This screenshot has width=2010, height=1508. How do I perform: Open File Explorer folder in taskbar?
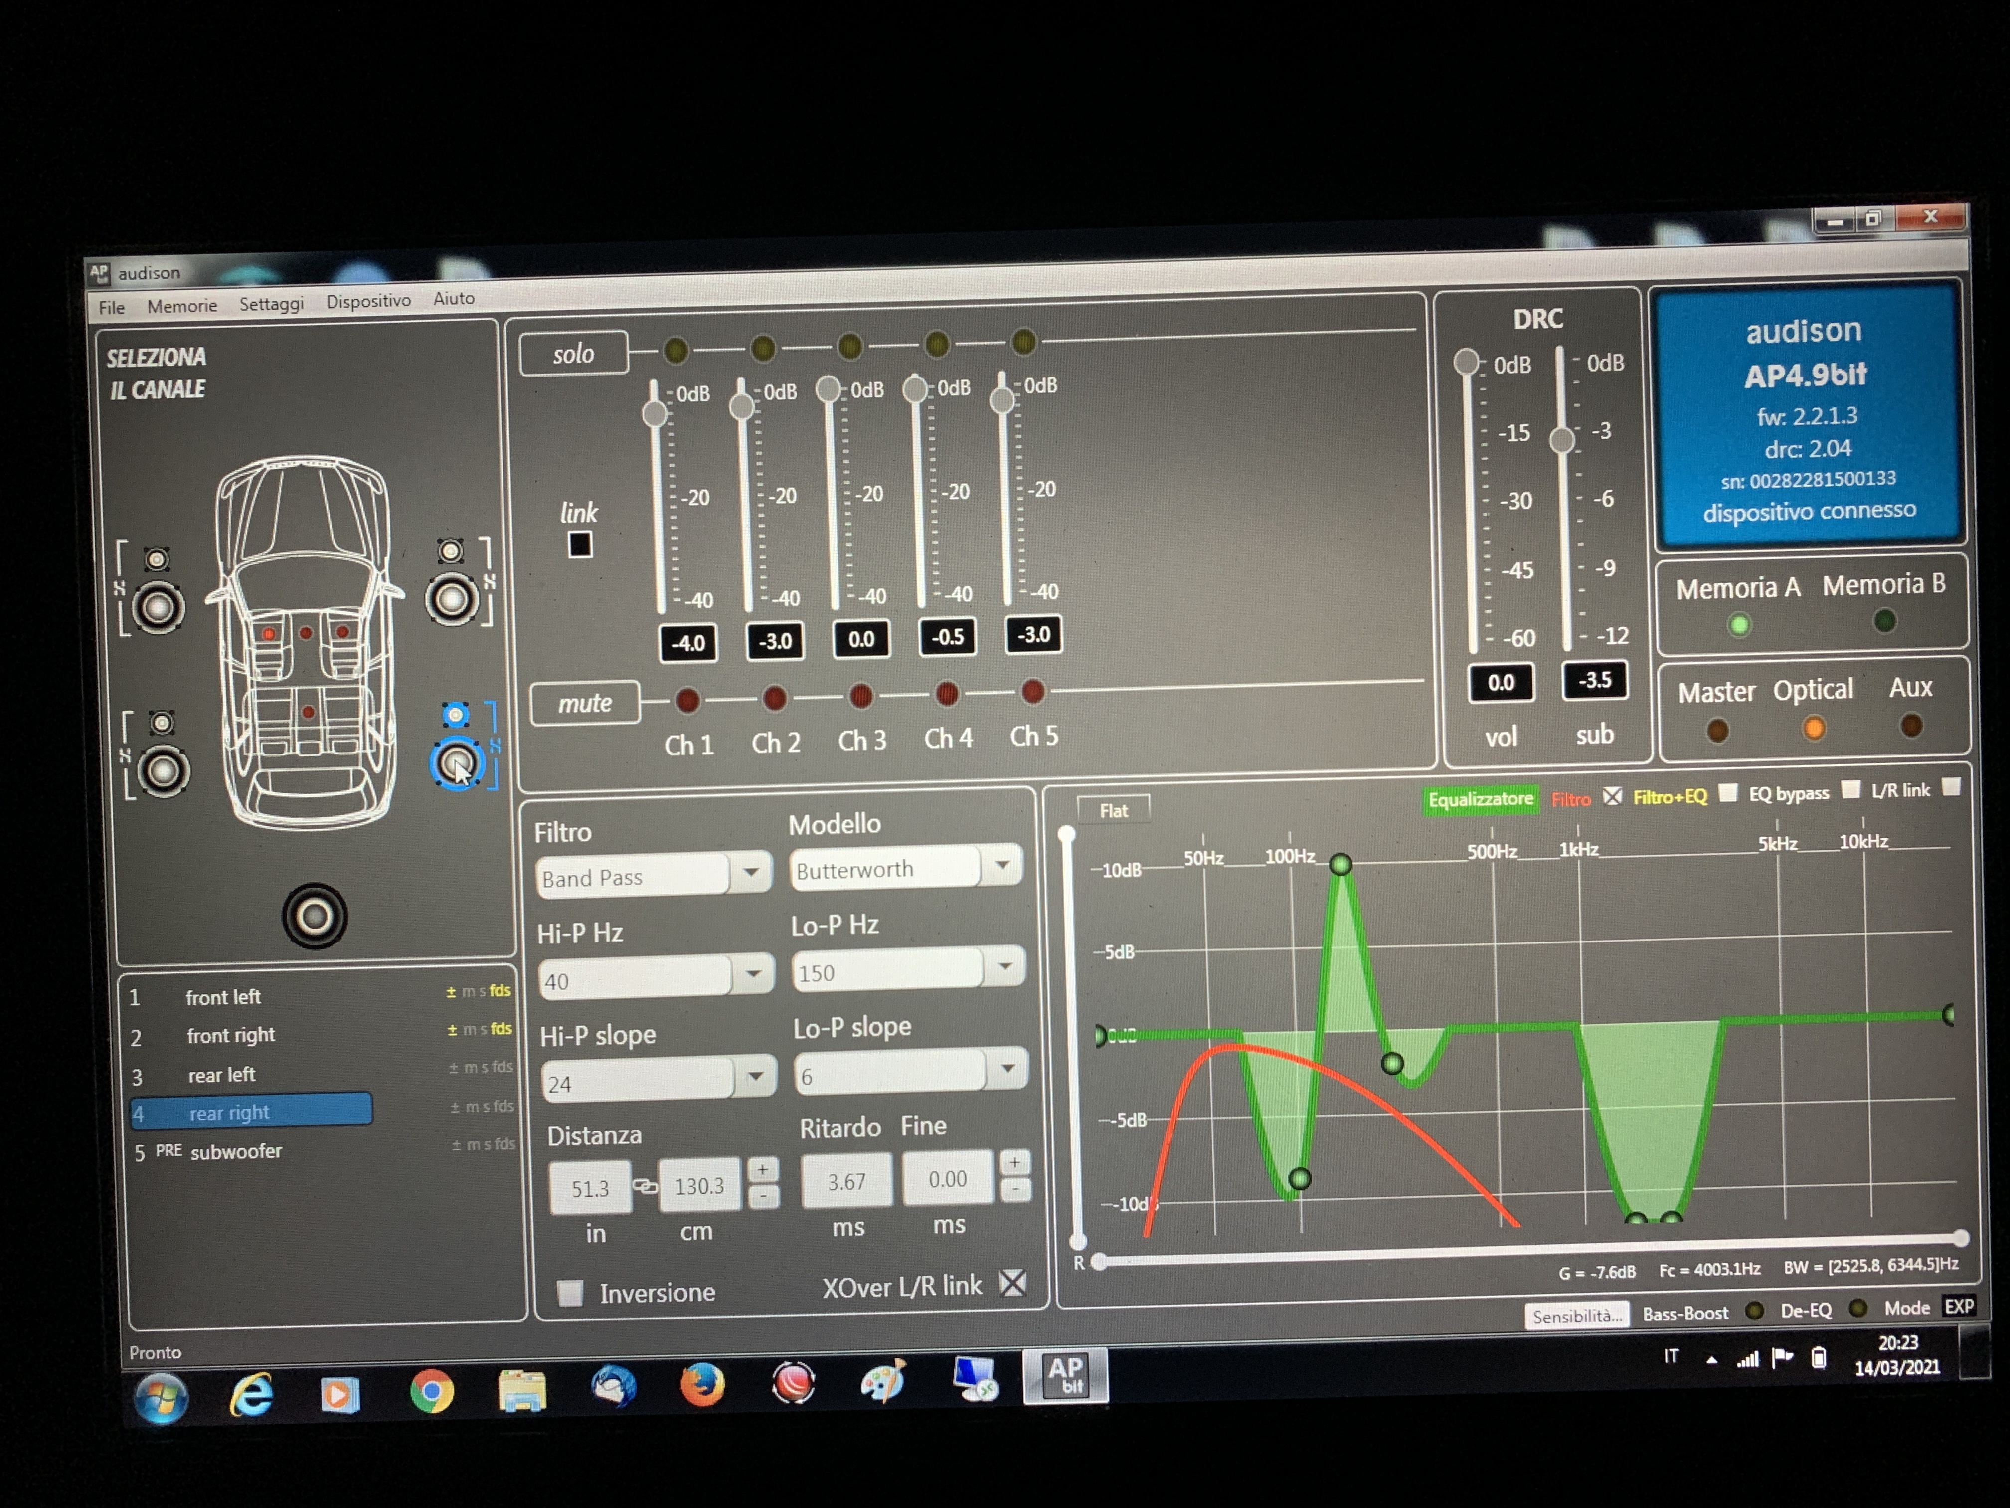[521, 1391]
